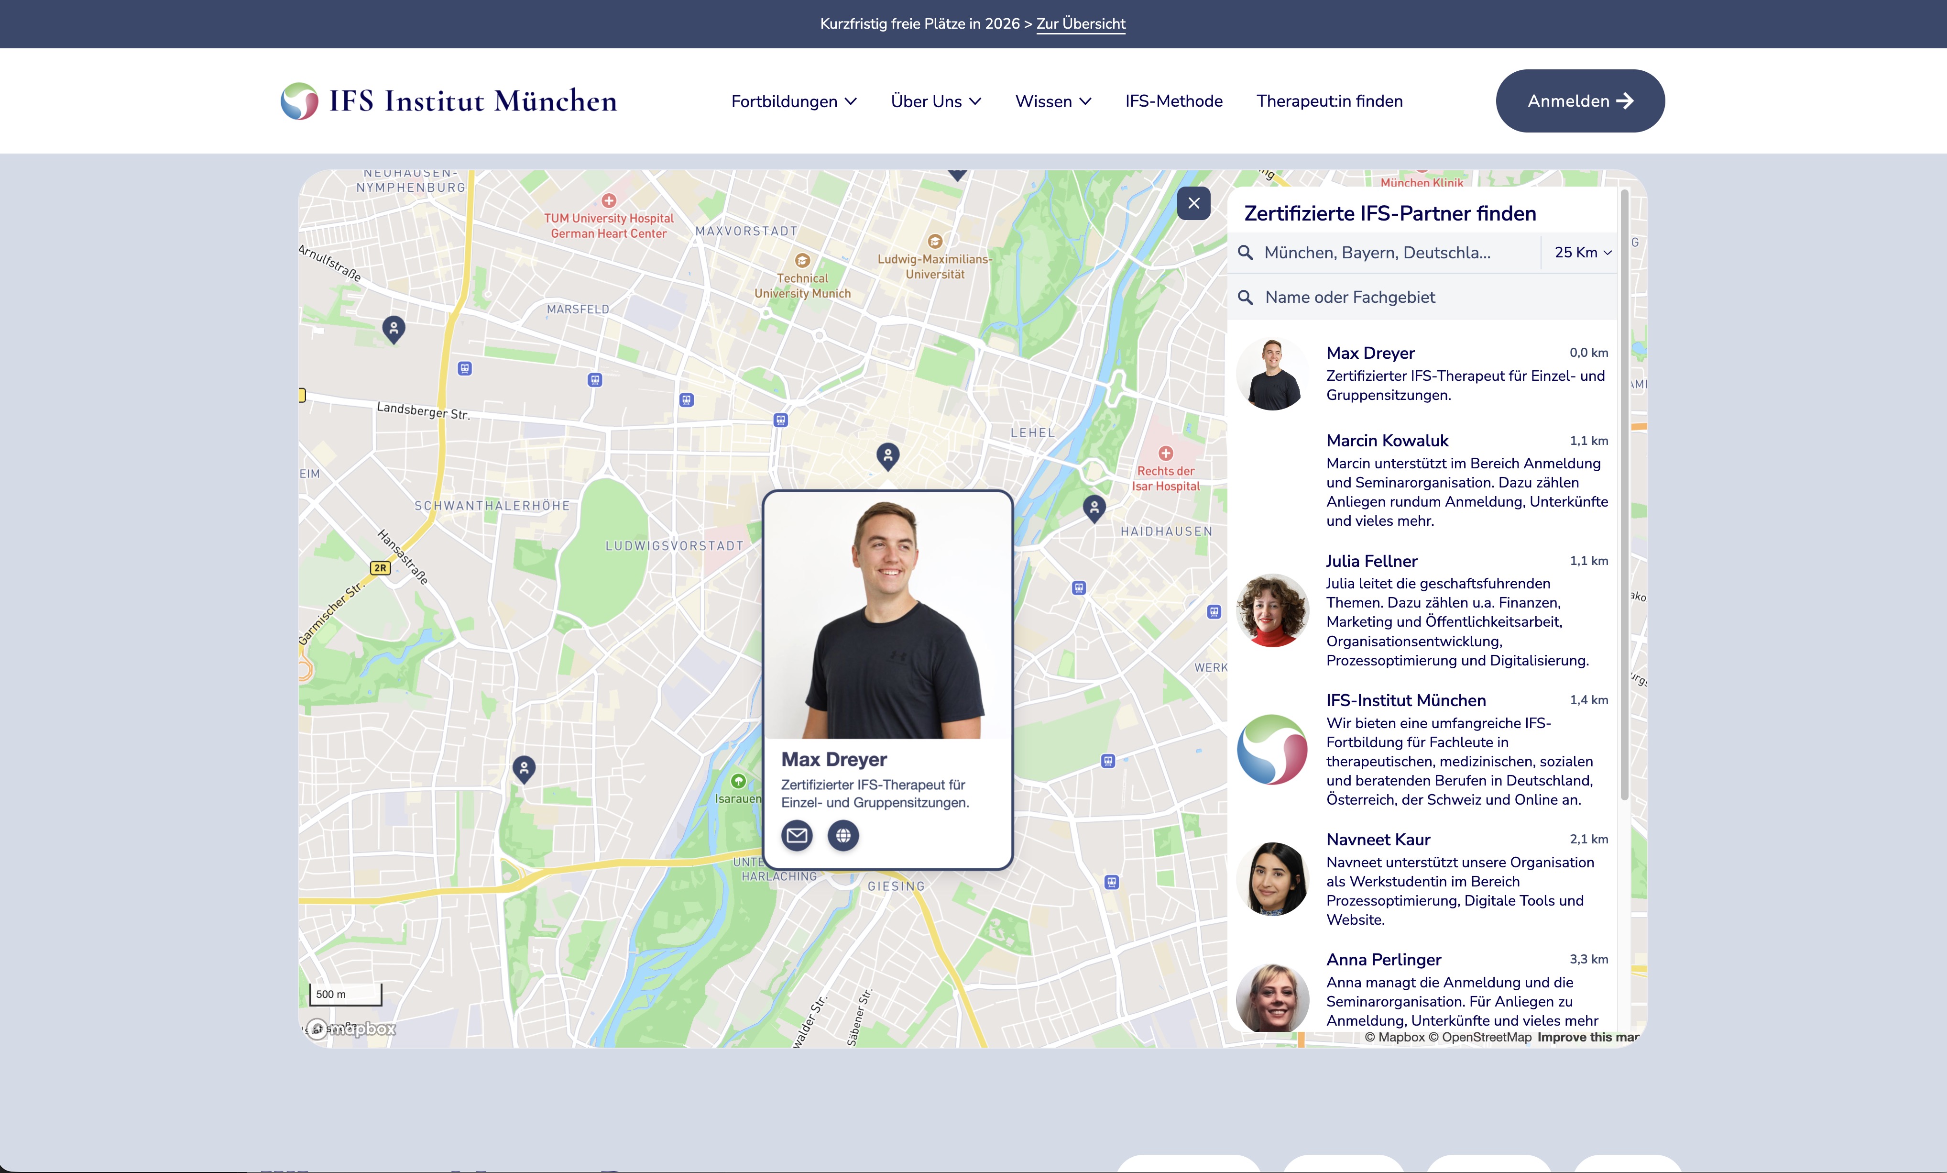The width and height of the screenshot is (1947, 1173).
Task: Click the map pin near Haidhausen
Action: click(1093, 508)
